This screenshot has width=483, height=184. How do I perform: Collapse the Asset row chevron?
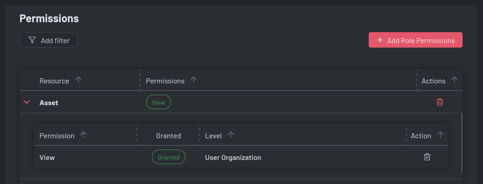point(27,102)
